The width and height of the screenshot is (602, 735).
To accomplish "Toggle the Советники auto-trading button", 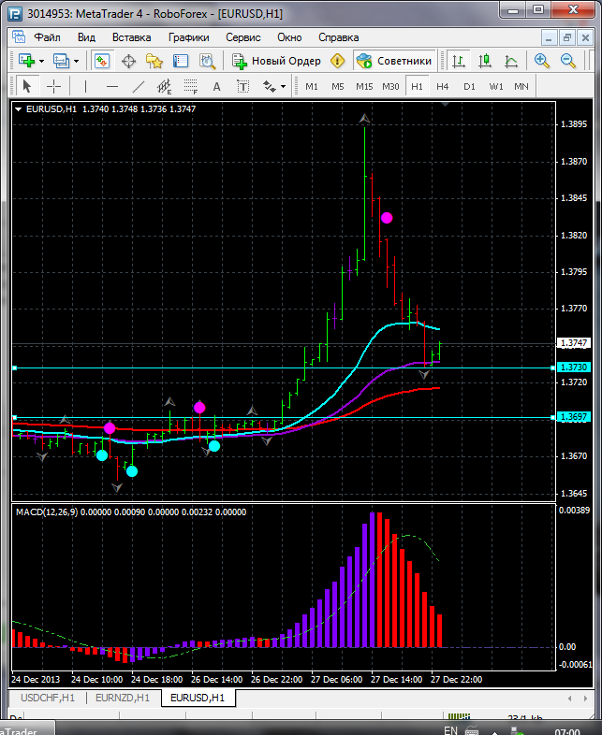I will click(394, 61).
